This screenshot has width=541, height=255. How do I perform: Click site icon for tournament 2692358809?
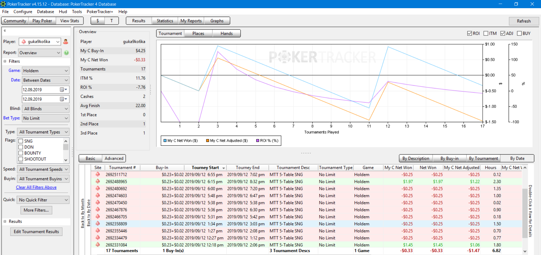tap(98, 223)
